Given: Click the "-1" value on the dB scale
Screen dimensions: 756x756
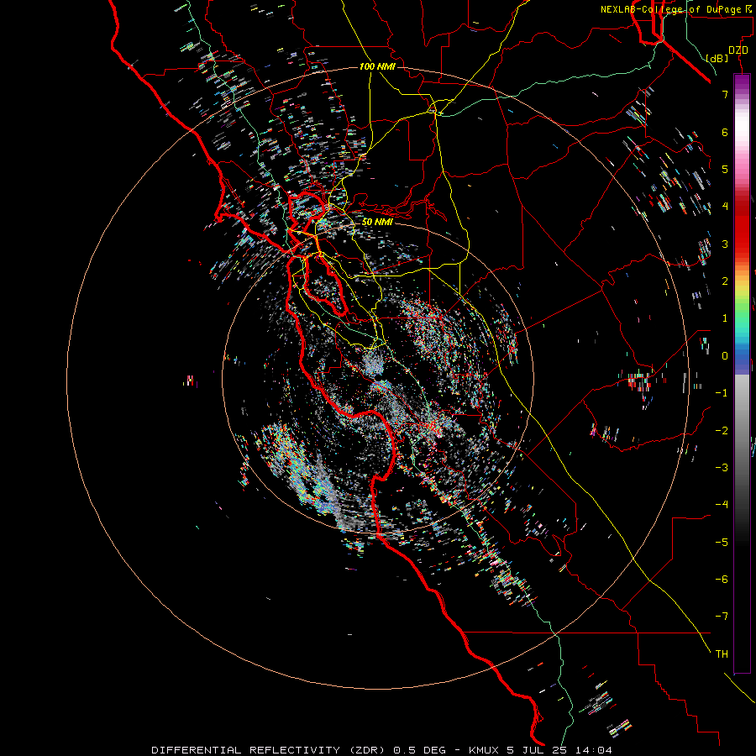Looking at the screenshot, I should coord(722,393).
